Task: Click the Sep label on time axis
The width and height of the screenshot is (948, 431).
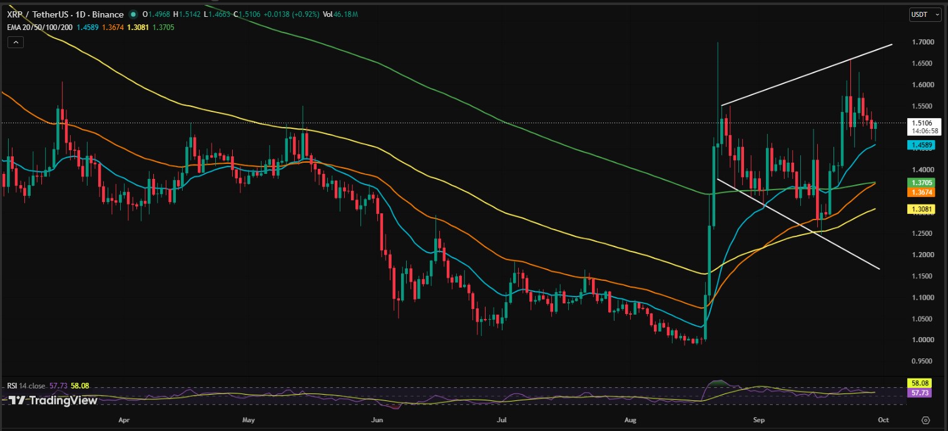Action: point(760,420)
